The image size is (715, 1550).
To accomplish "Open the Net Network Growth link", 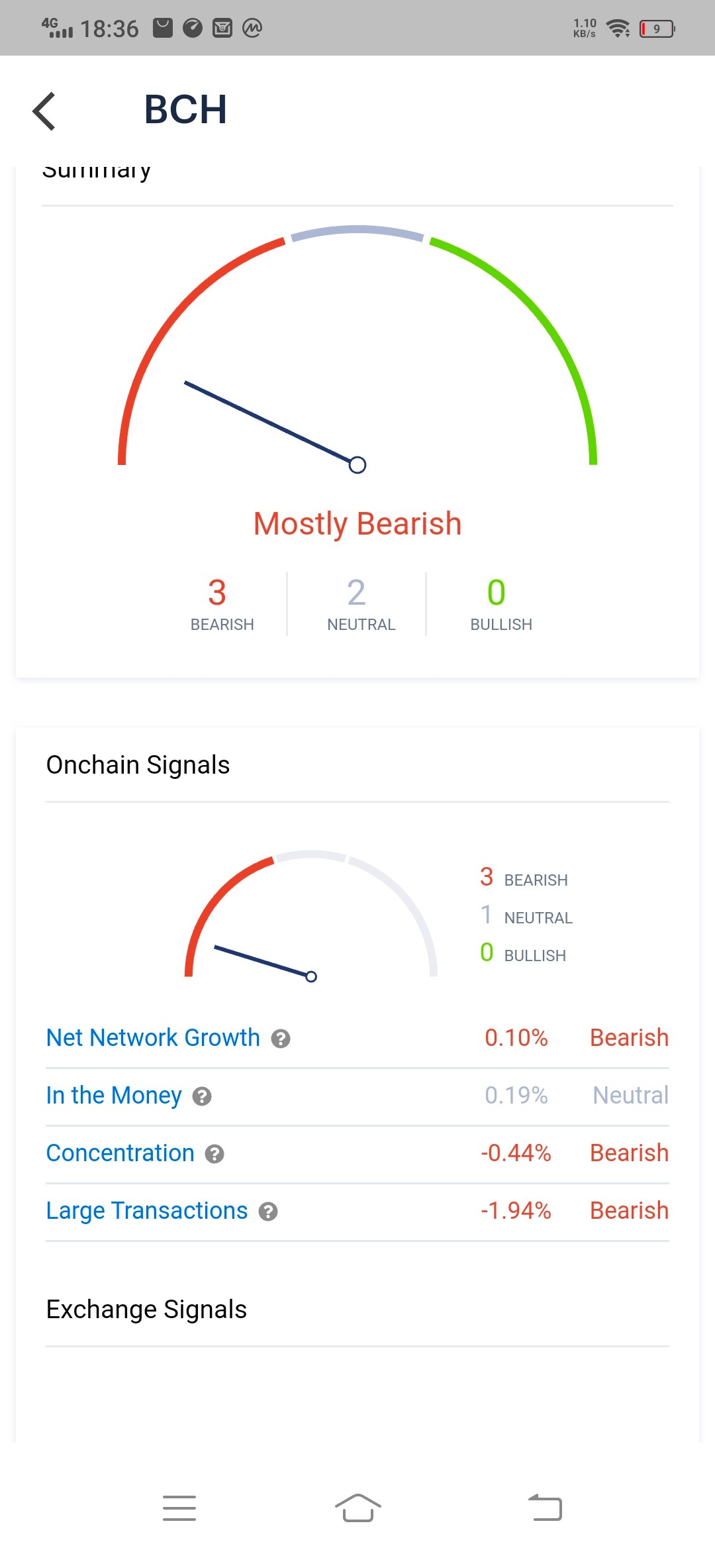I will [x=153, y=1037].
